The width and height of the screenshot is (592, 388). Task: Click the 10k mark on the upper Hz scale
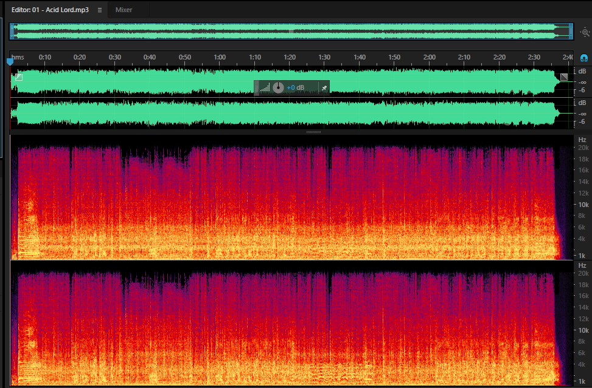pos(583,205)
